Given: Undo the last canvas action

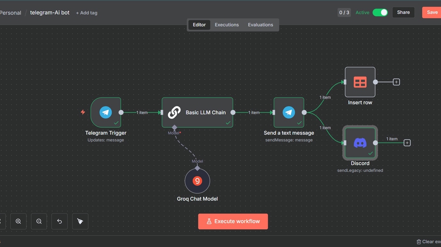Looking at the screenshot, I should tap(59, 221).
